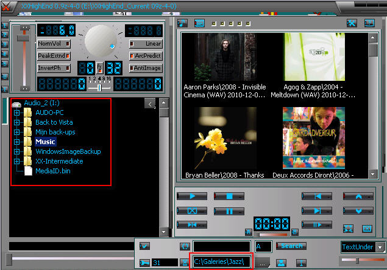Open the music note library view
The image size is (387, 270).
pyautogui.click(x=182, y=23)
